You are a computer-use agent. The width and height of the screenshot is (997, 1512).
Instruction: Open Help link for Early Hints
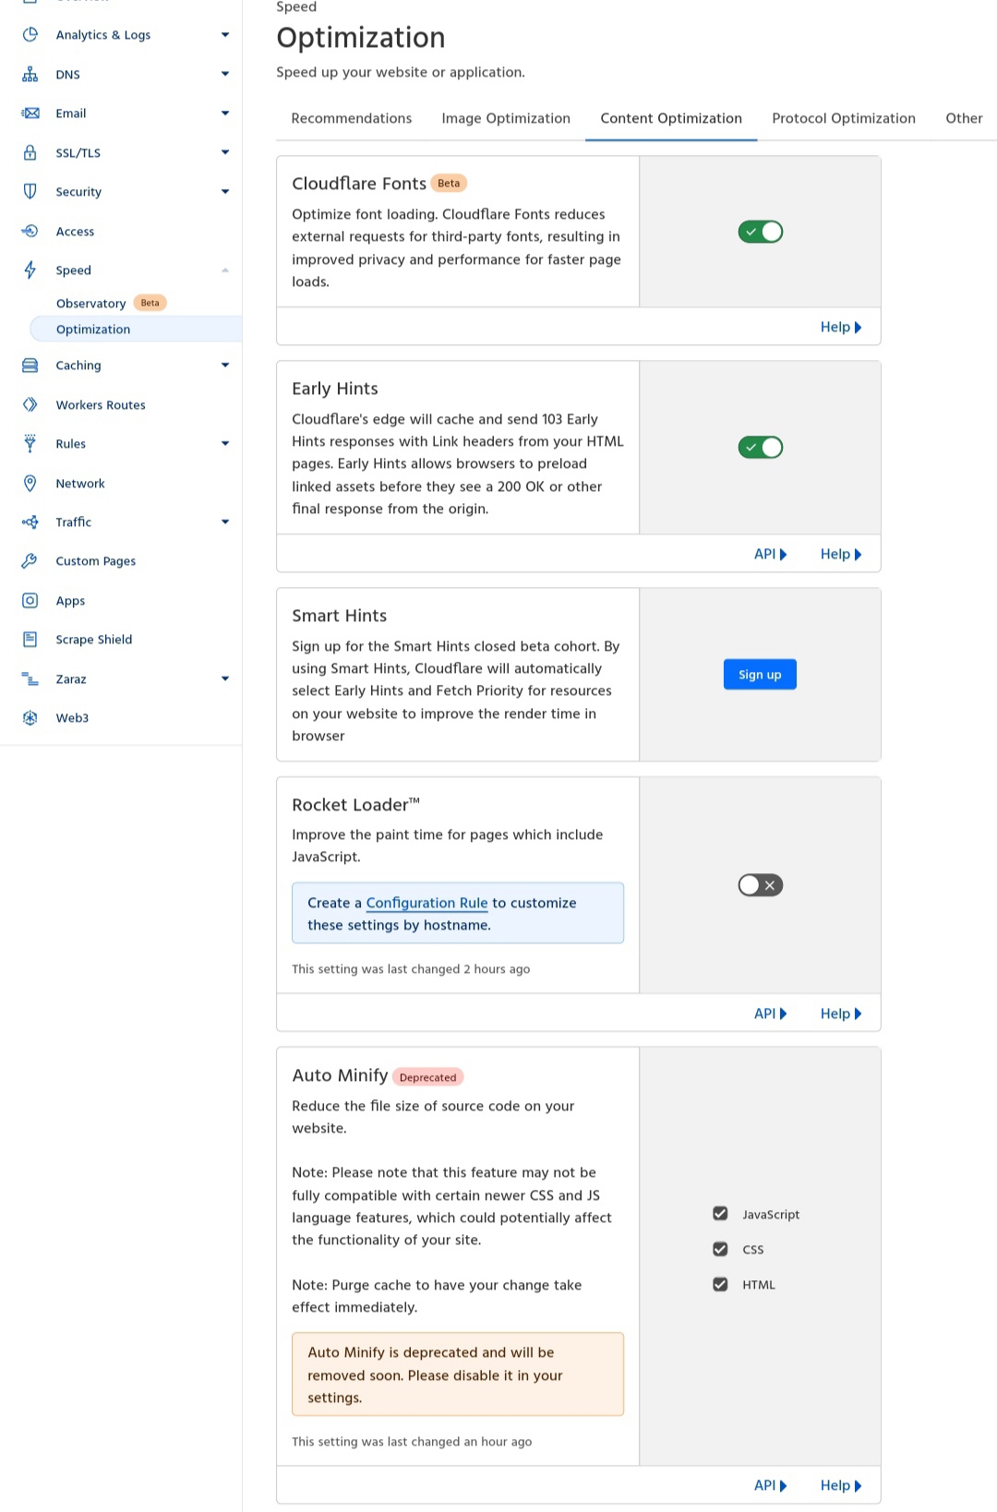[841, 554]
